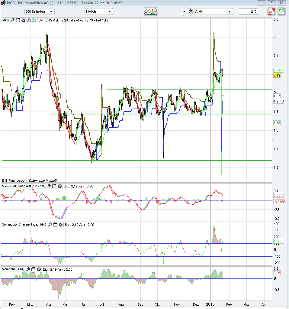
Task: Open the 200 Einheiten units dropdown
Action: tap(39, 11)
